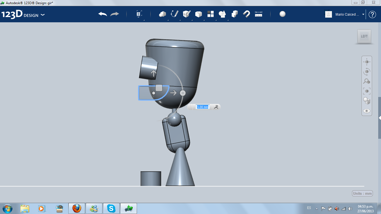Switch the perspective/orthographic view mode

click(x=367, y=101)
